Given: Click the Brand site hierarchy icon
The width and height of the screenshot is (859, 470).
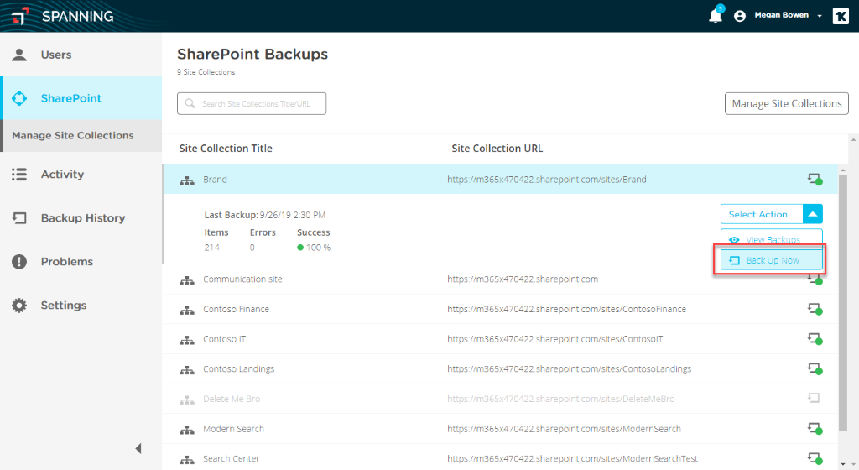Looking at the screenshot, I should point(187,180).
